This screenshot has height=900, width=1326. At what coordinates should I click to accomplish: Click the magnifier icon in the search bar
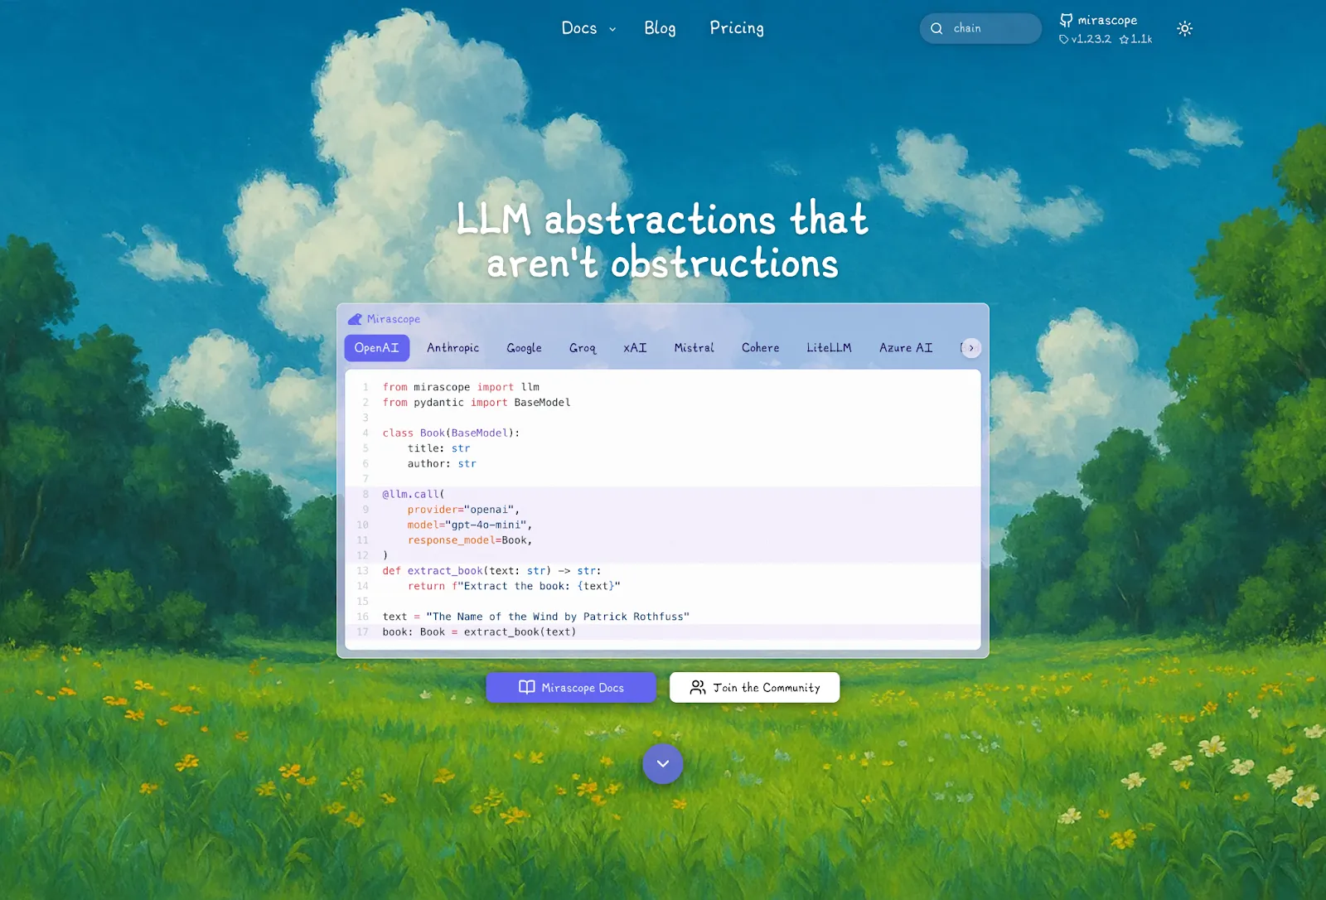coord(936,28)
